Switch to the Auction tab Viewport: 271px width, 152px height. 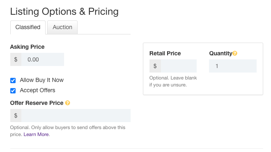tap(62, 27)
